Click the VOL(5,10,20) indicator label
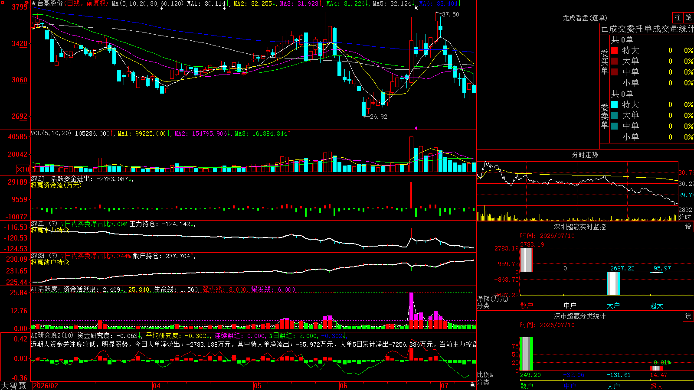Screen dimensions: 694x390 tap(51, 133)
